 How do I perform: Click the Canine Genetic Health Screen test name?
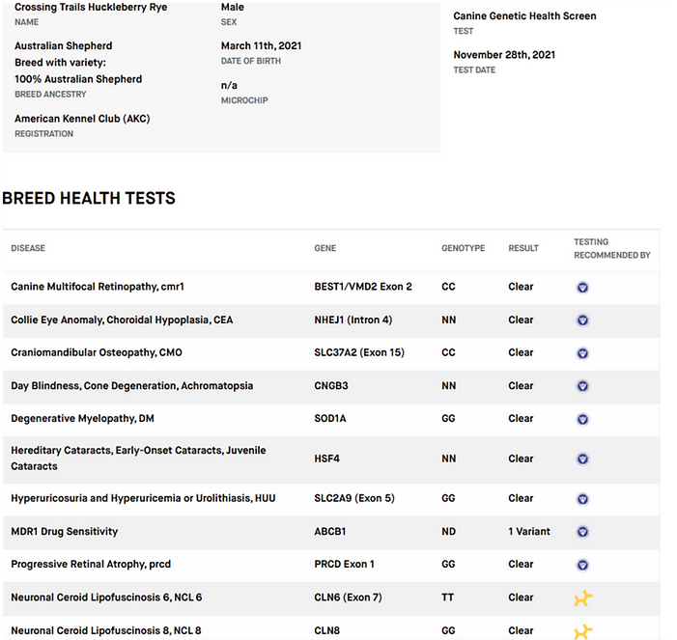click(524, 16)
